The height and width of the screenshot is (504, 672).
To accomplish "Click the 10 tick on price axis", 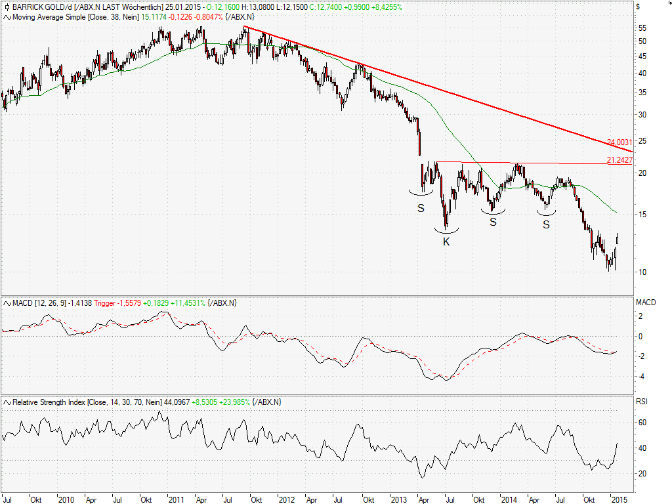I will click(x=642, y=272).
